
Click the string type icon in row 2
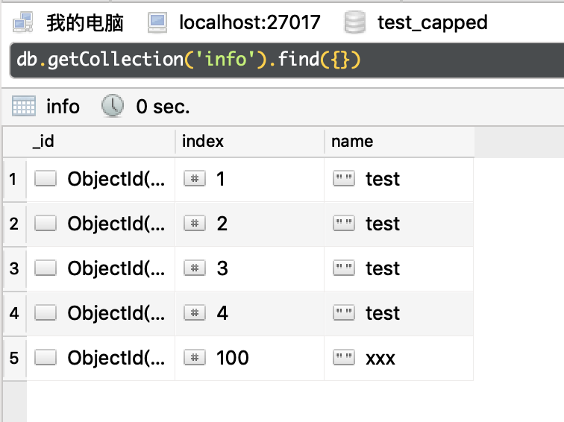[344, 223]
